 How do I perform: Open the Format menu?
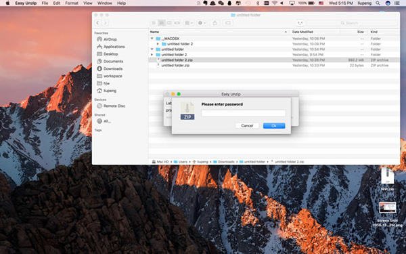point(72,3)
